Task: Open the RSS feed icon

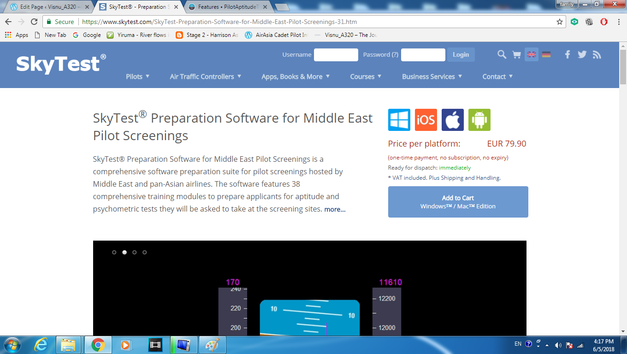Action: (x=597, y=54)
